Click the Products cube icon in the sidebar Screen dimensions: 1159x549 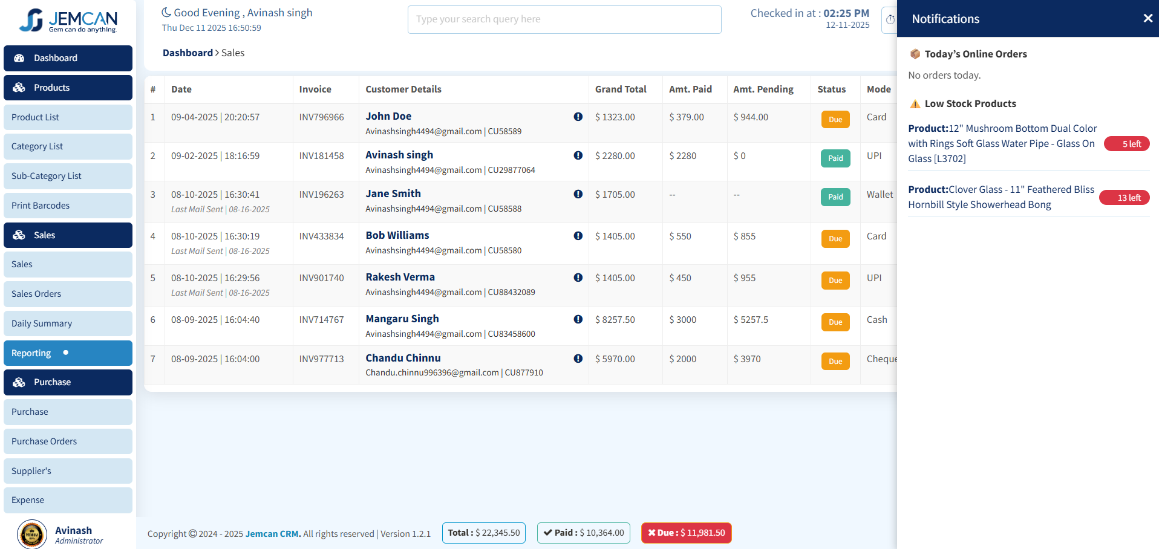pos(20,87)
